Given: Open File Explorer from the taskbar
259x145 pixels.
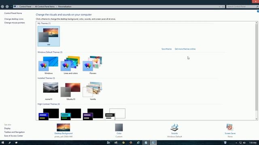Looking at the screenshot, I should click(116, 143).
